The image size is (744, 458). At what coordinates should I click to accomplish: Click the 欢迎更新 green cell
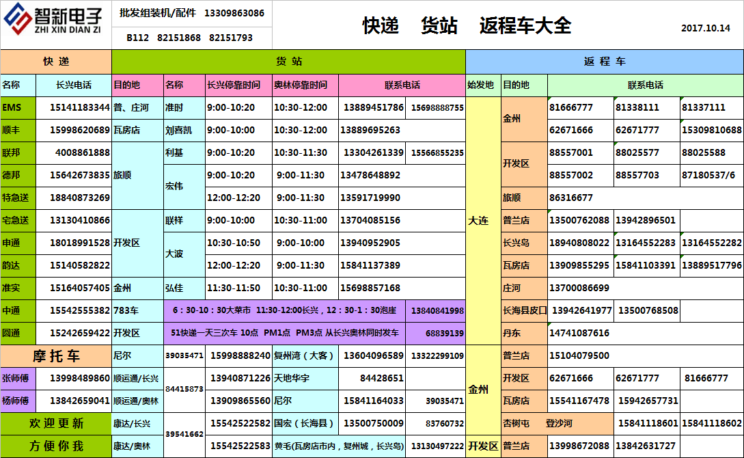pos(55,424)
